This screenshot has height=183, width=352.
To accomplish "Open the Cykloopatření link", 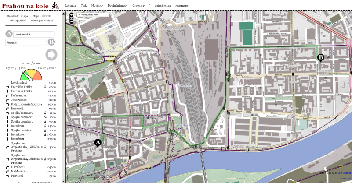I will (x=17, y=21).
